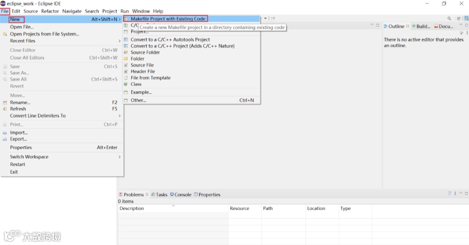Screen dimensions: 469x245
Task: Open the Window menu
Action: point(141,11)
